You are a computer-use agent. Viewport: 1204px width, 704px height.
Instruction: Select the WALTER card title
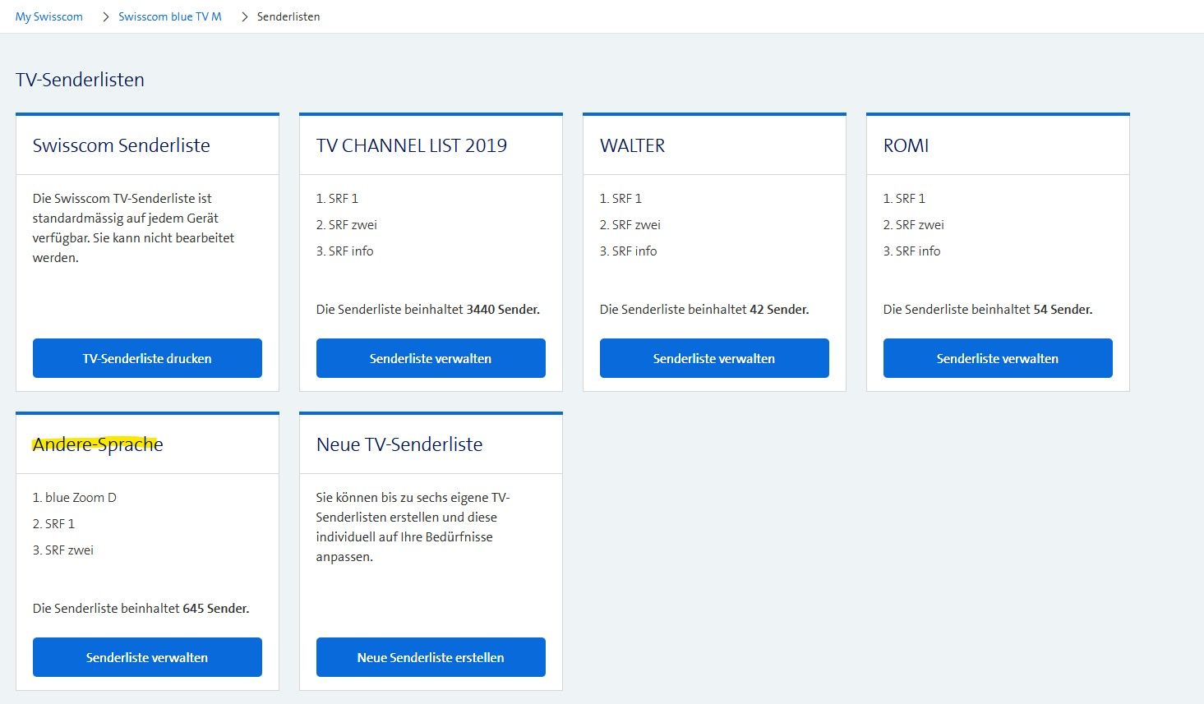pyautogui.click(x=632, y=145)
